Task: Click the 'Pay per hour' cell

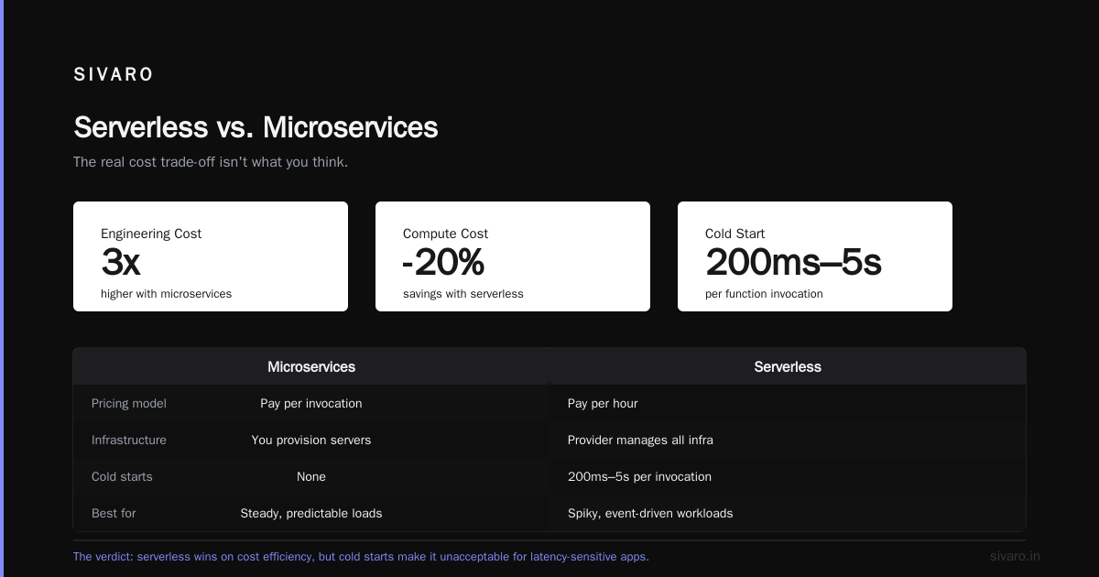Action: click(603, 403)
